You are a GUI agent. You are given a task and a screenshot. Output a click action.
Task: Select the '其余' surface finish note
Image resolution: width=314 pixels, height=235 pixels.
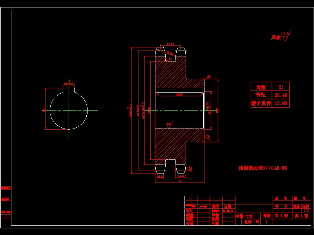pyautogui.click(x=276, y=37)
